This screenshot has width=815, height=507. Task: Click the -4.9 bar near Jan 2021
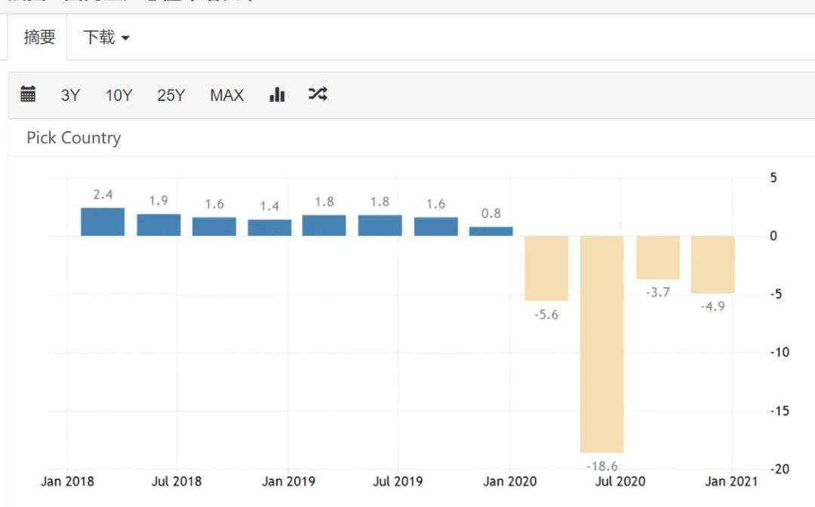click(712, 264)
